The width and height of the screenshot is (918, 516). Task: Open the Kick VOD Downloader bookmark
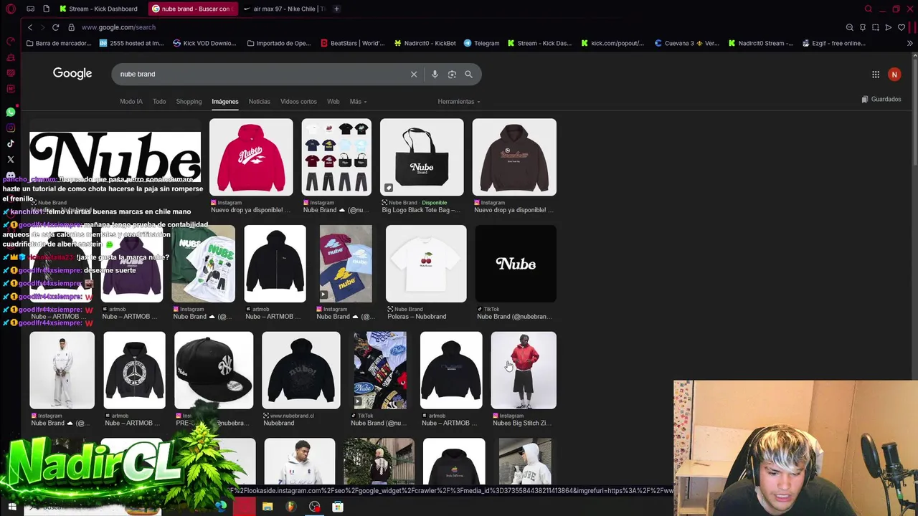click(204, 43)
